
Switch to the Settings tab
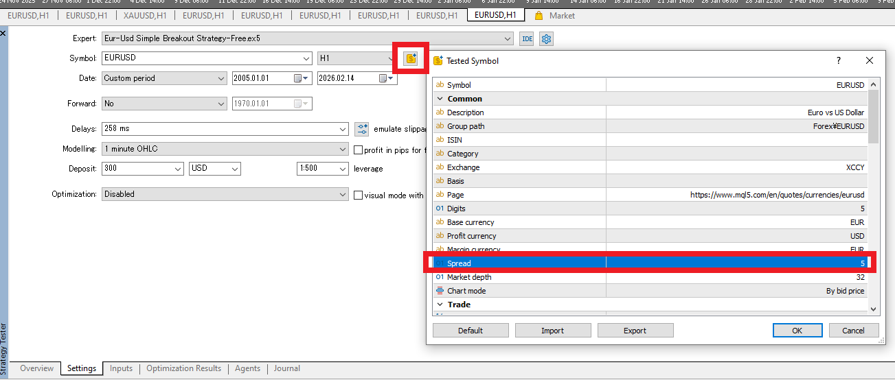click(x=81, y=368)
